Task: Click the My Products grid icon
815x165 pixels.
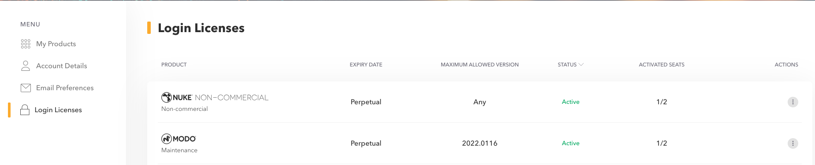Action: (26, 44)
